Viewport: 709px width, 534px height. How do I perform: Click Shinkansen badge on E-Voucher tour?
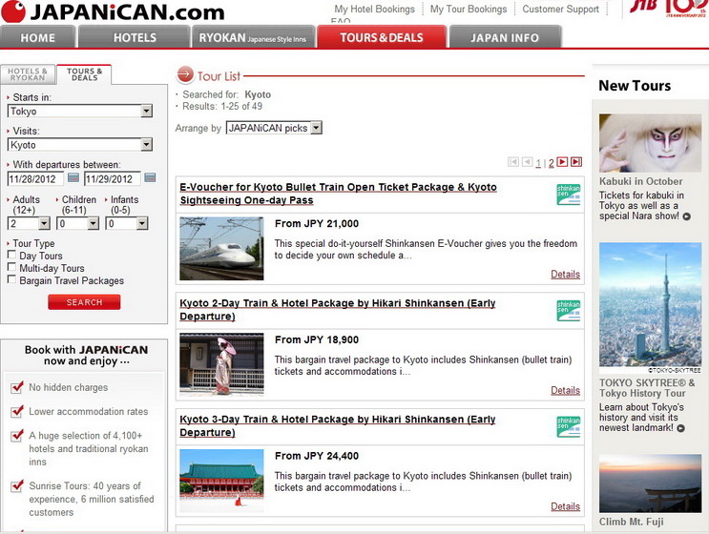click(569, 195)
